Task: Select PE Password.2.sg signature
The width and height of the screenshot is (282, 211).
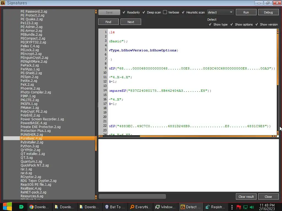Action: pos(34,12)
